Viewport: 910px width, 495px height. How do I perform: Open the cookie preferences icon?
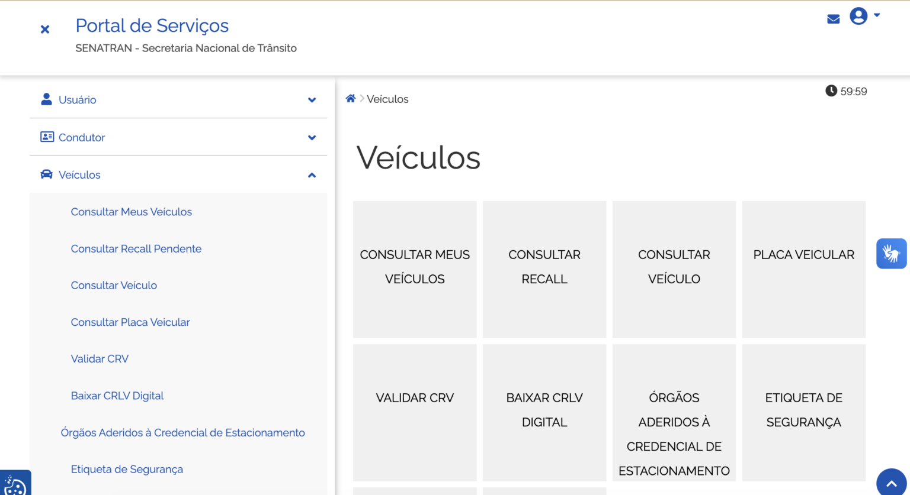(x=15, y=484)
